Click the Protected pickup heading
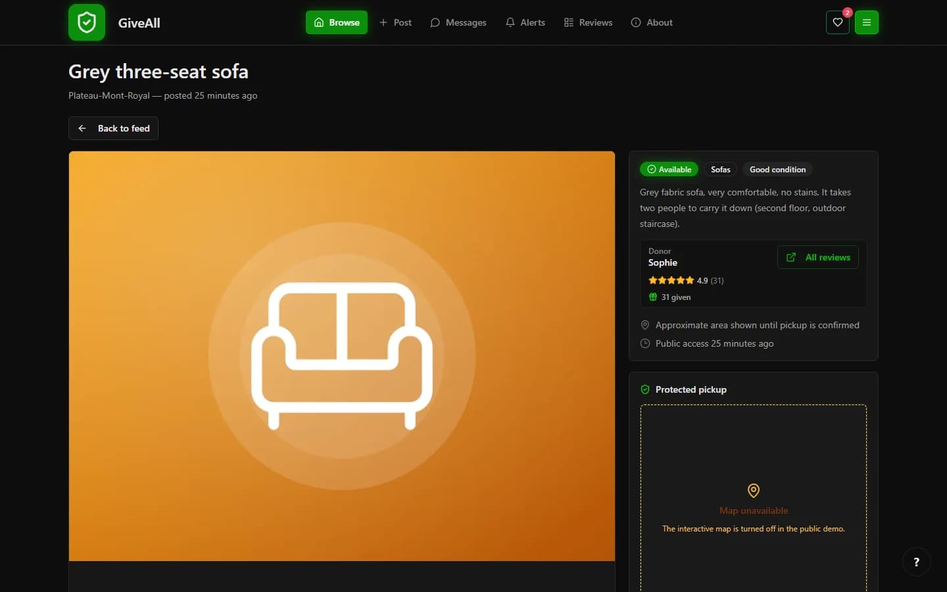Image resolution: width=947 pixels, height=592 pixels. coord(691,389)
